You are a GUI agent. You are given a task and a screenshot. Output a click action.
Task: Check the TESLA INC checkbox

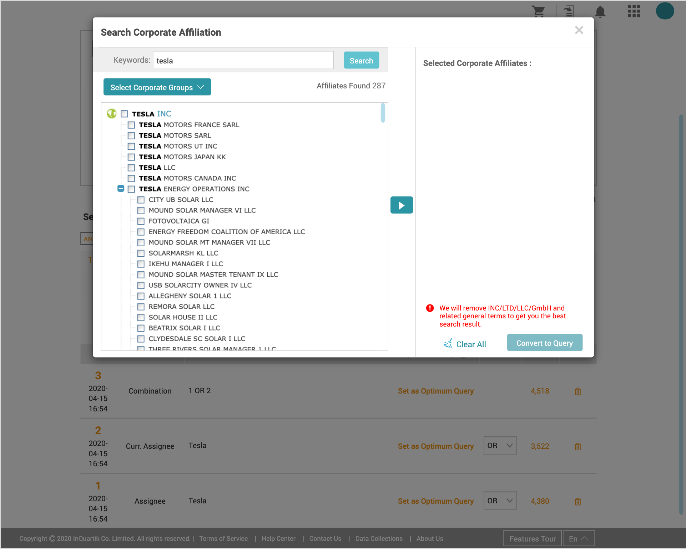tap(124, 114)
